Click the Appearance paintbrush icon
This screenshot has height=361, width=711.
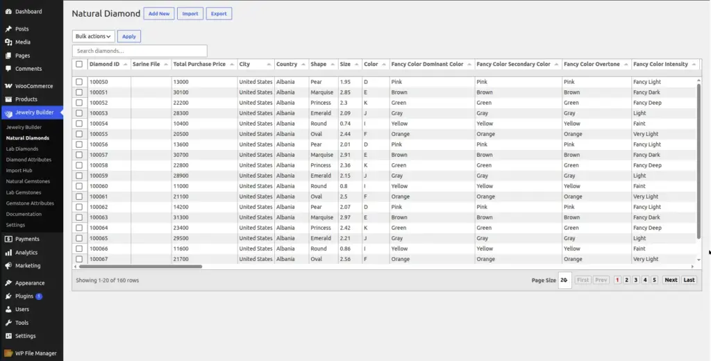[x=8, y=283]
